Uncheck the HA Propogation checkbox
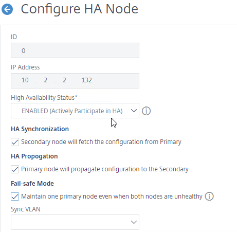The height and width of the screenshot is (232, 237). 15,169
